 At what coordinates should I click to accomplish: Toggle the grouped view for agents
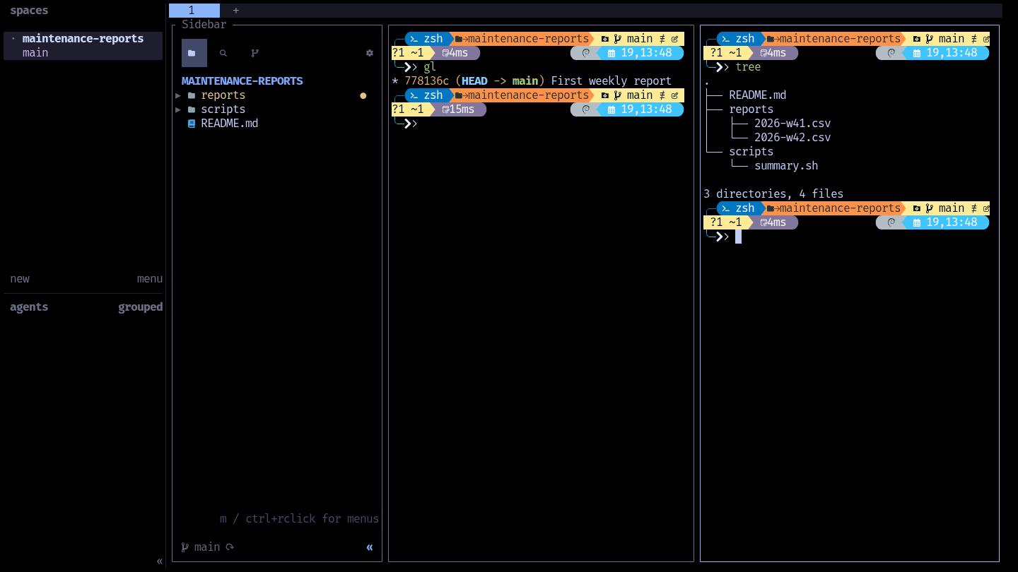click(141, 307)
